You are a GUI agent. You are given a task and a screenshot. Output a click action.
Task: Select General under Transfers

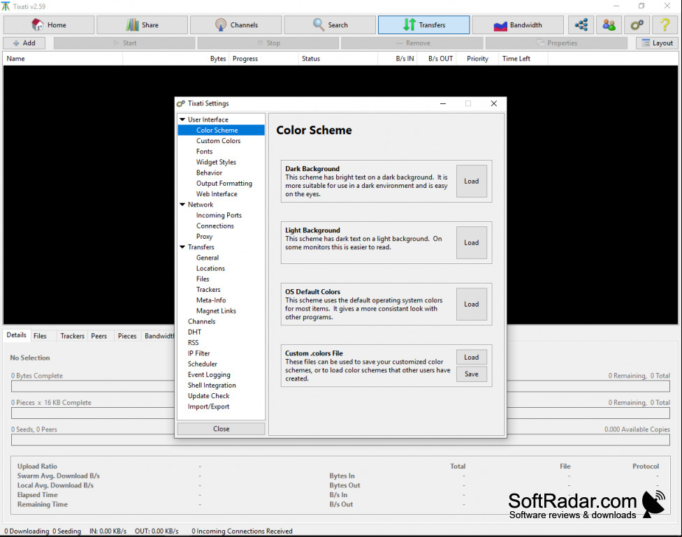coord(207,258)
